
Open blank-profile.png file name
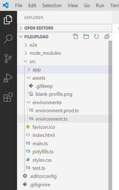[x=54, y=94]
